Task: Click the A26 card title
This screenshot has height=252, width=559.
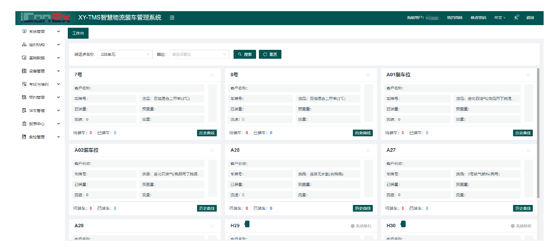Action: click(x=235, y=150)
